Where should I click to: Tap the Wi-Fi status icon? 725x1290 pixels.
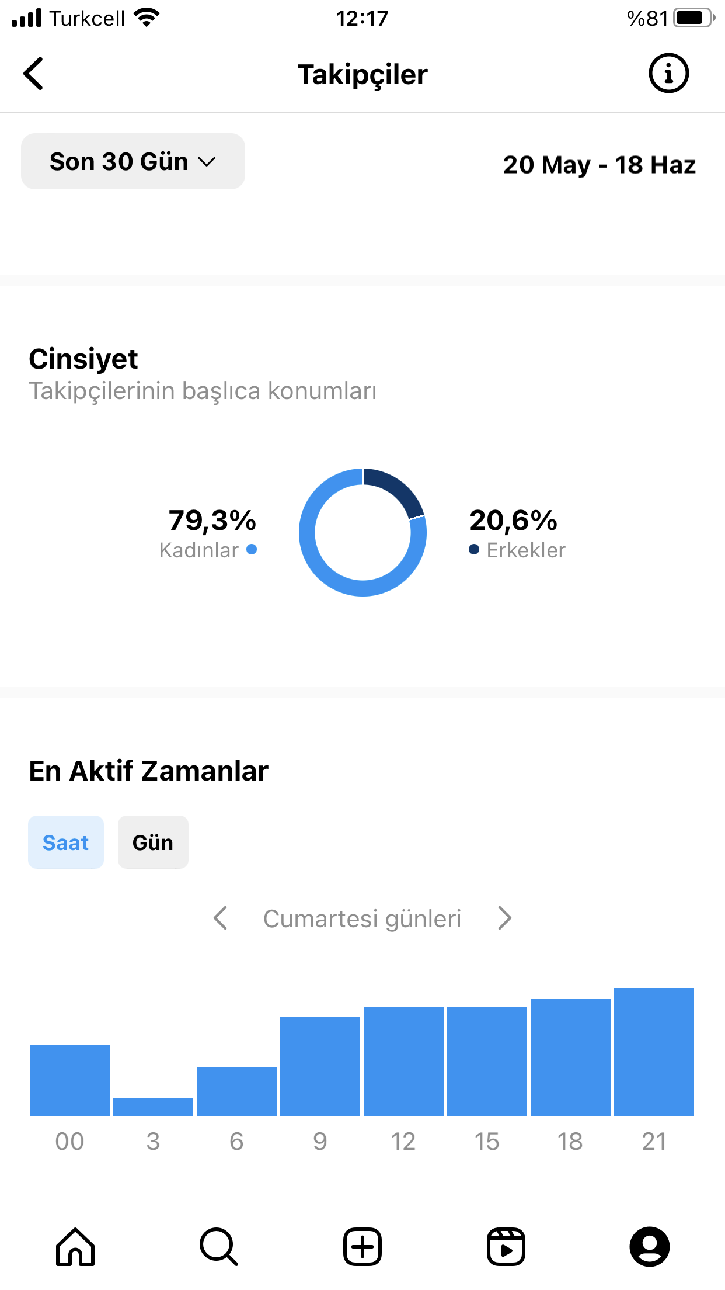click(x=147, y=18)
